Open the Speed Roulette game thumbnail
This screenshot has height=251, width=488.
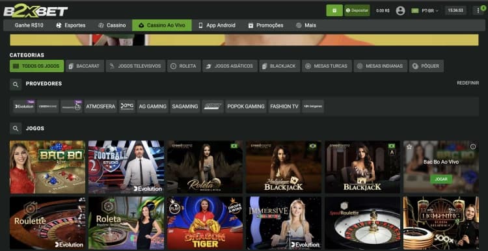[x=362, y=222]
